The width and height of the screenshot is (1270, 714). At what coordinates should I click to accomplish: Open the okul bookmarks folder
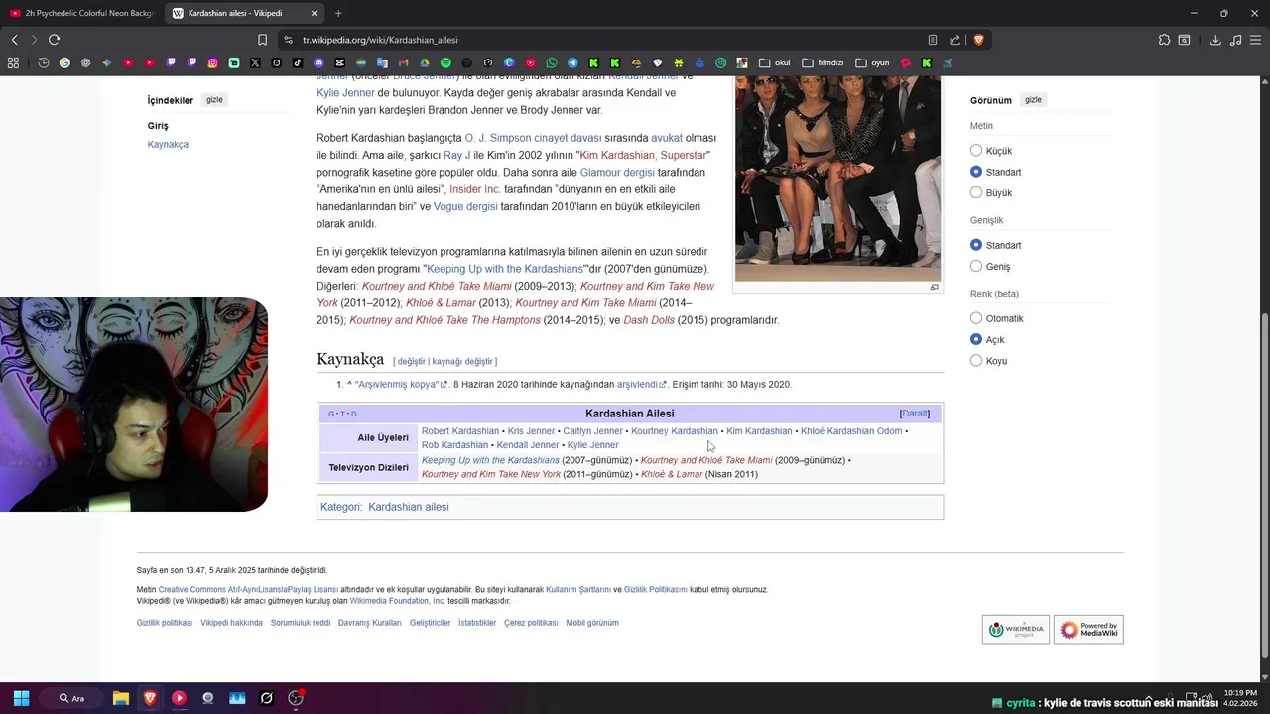point(775,62)
